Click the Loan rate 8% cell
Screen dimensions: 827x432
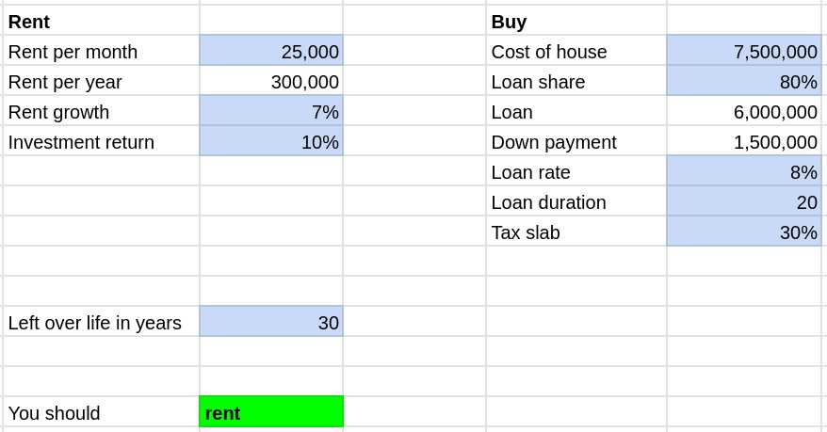744,170
